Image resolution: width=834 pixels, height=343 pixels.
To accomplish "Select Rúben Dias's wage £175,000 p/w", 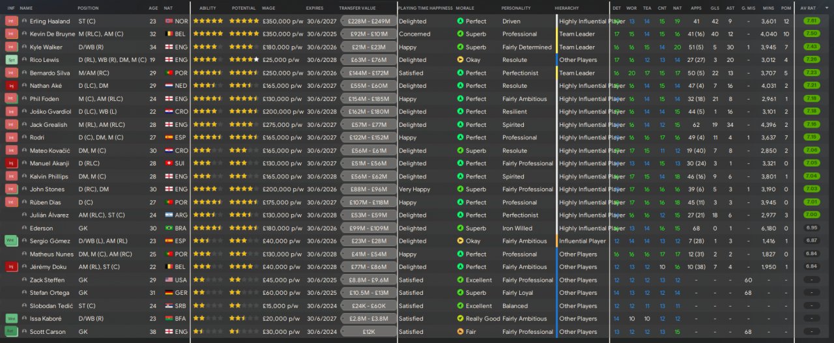I will [281, 202].
